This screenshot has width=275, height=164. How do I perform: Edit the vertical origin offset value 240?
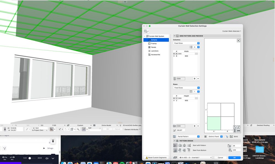point(236,150)
